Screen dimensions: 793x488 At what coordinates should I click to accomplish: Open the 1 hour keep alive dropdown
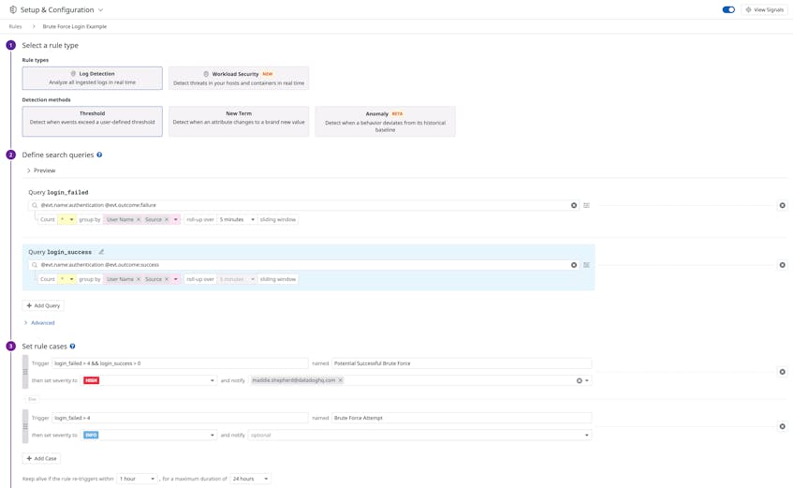coord(137,479)
